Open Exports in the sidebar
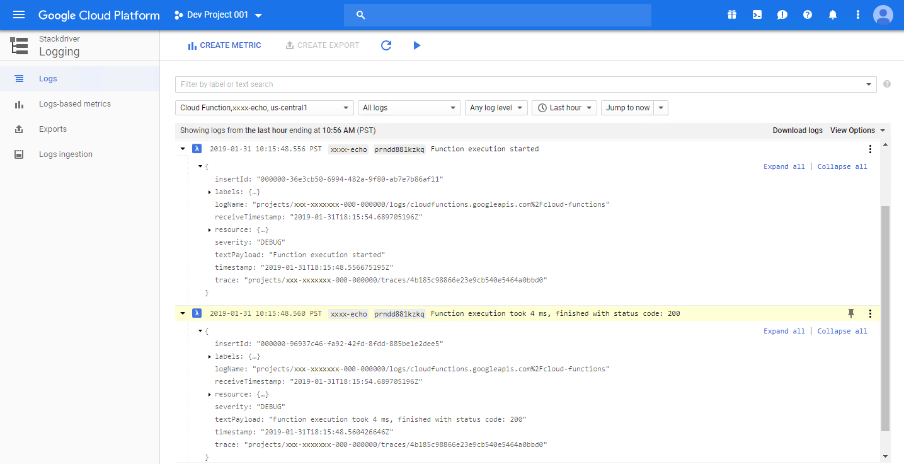The width and height of the screenshot is (904, 464). click(53, 129)
